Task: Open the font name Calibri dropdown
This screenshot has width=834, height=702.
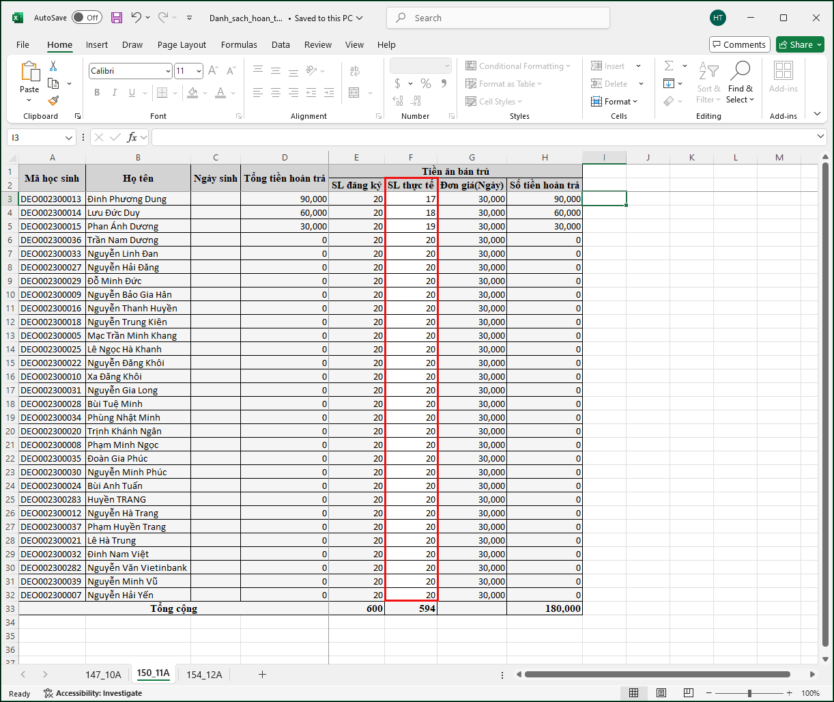Action: (x=168, y=71)
